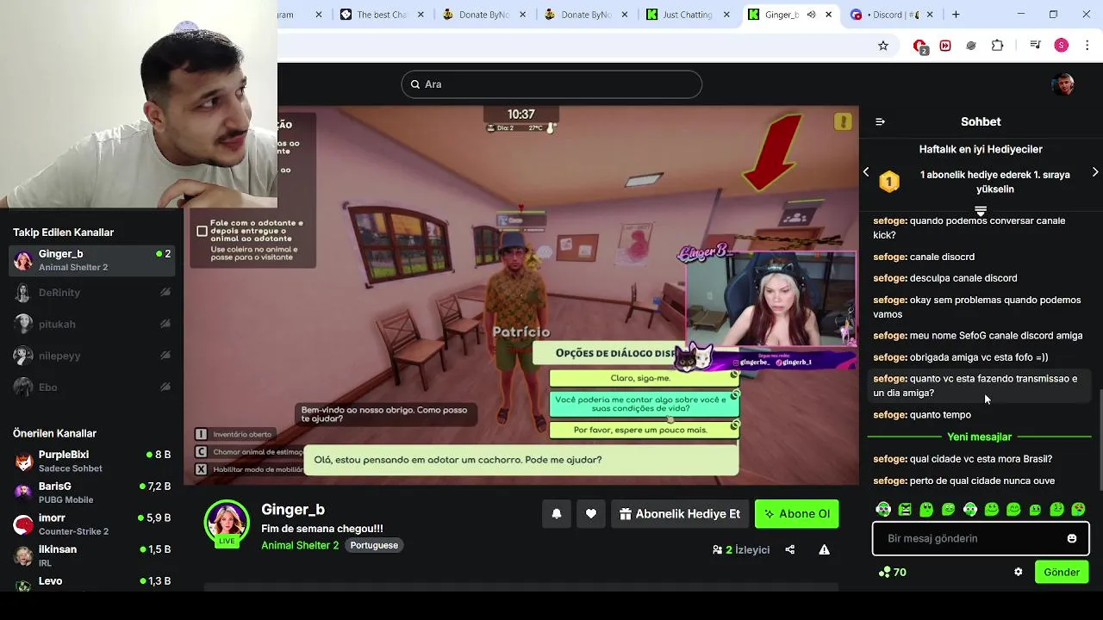Click message 'desculpa canale discord'
This screenshot has height=620, width=1103.
coord(963,278)
